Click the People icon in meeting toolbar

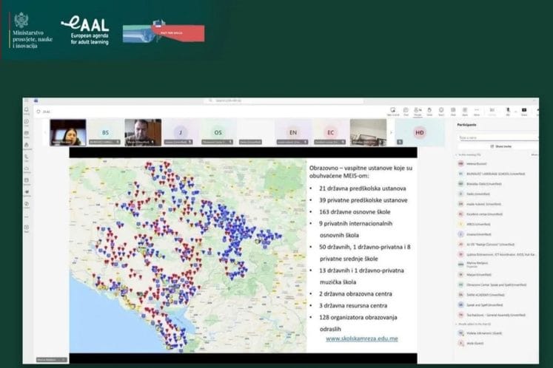pyautogui.click(x=418, y=111)
